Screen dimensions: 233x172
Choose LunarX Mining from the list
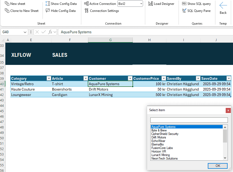click(x=160, y=155)
